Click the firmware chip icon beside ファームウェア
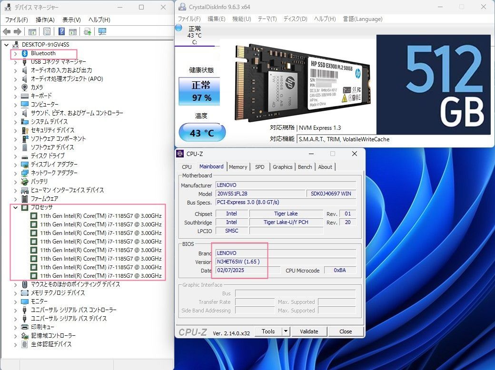 [x=25, y=199]
